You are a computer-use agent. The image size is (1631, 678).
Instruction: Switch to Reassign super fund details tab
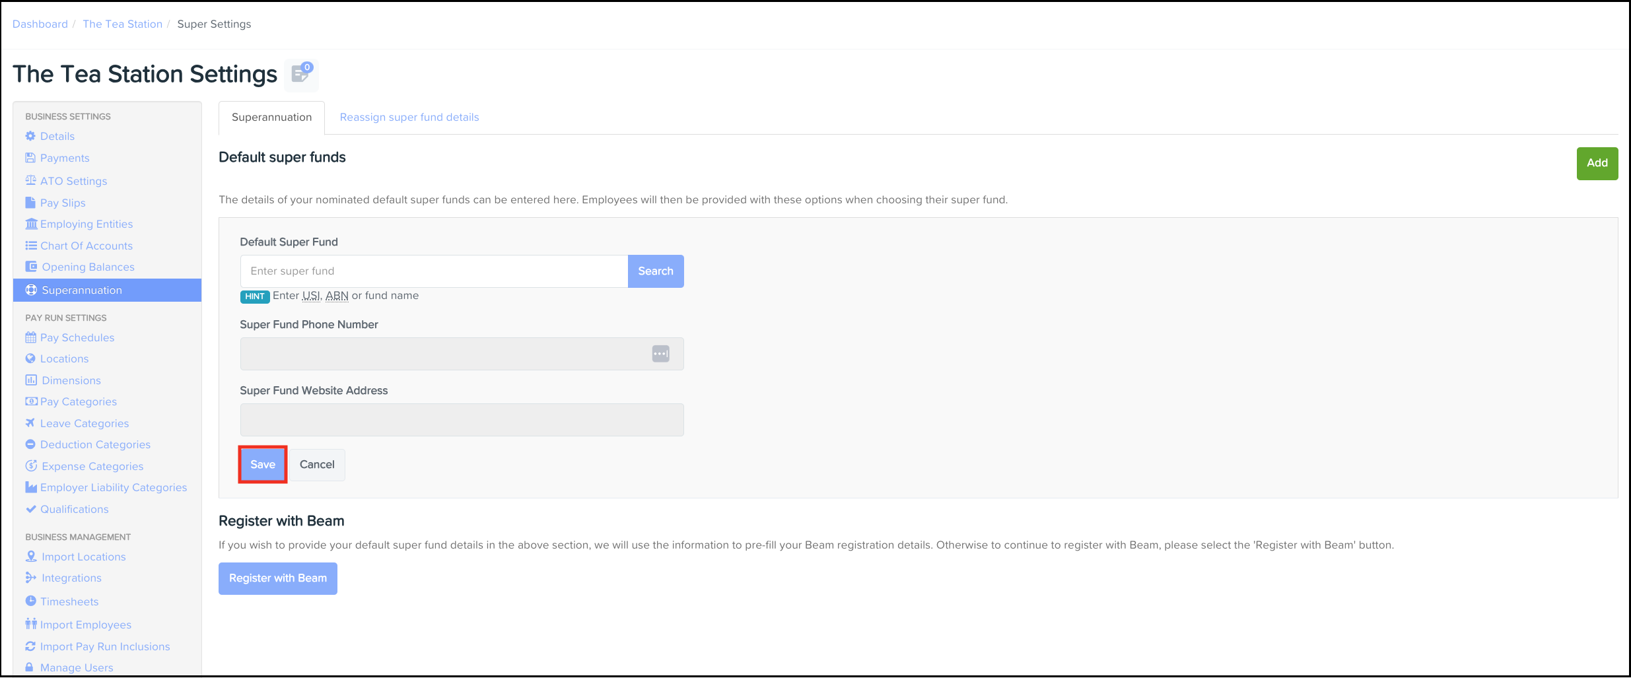[409, 118]
